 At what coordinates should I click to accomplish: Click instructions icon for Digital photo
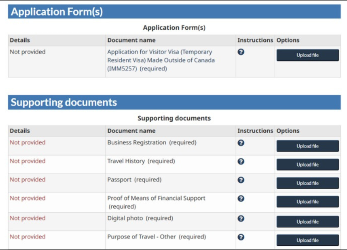[241, 218]
